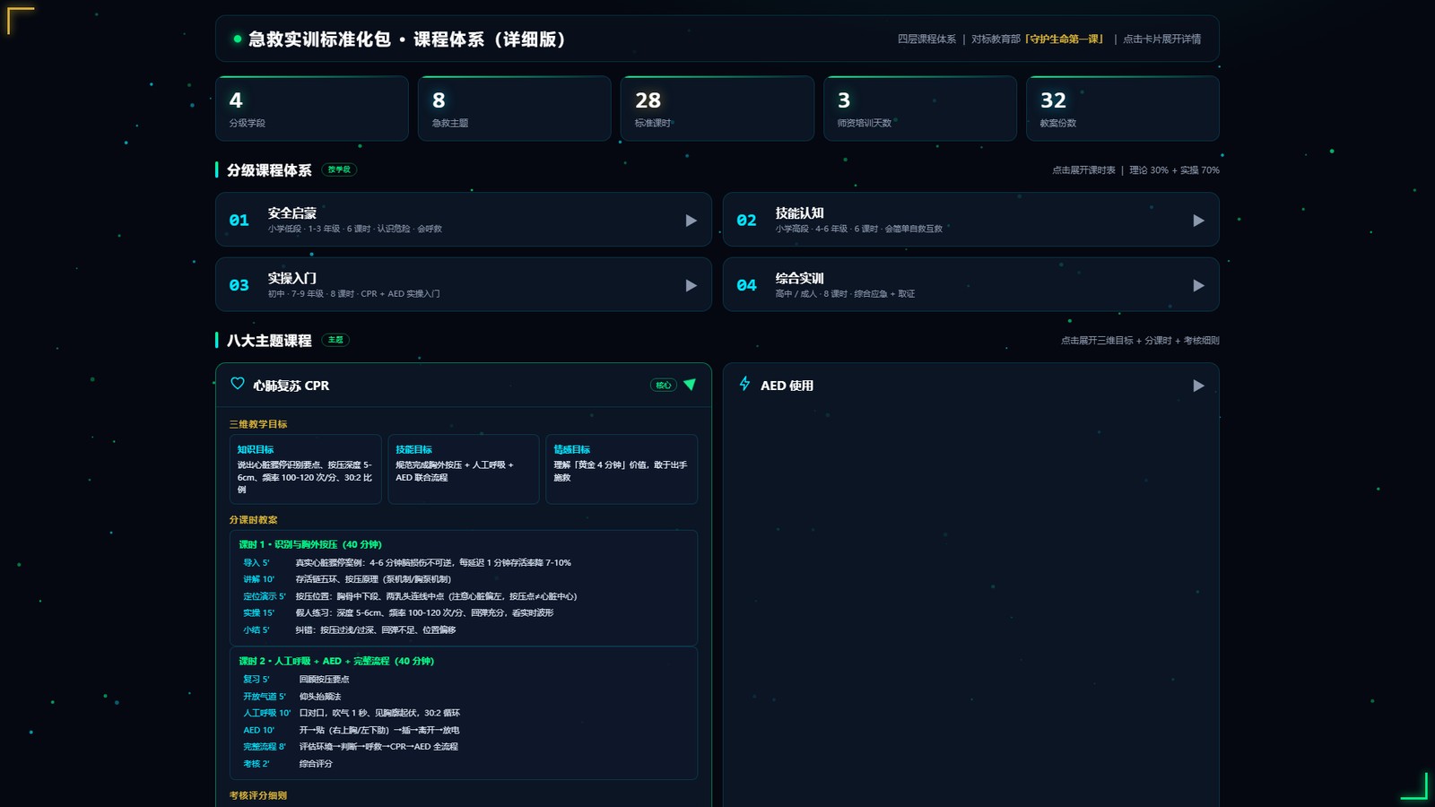Select the 28 标准课时 stat card
Viewport: 1435px width, 807px height.
tap(717, 108)
